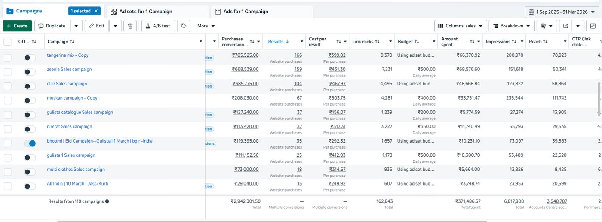Turn on tangerine mix – Copy campaign switch

(30, 58)
